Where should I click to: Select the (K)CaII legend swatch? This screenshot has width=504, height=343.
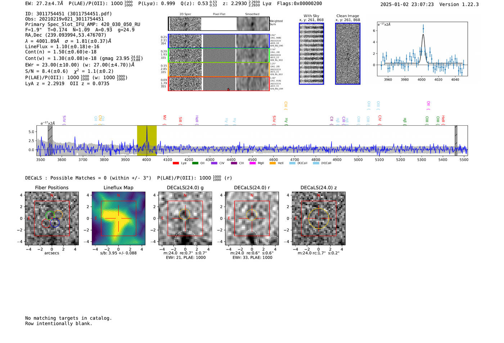click(x=292, y=163)
